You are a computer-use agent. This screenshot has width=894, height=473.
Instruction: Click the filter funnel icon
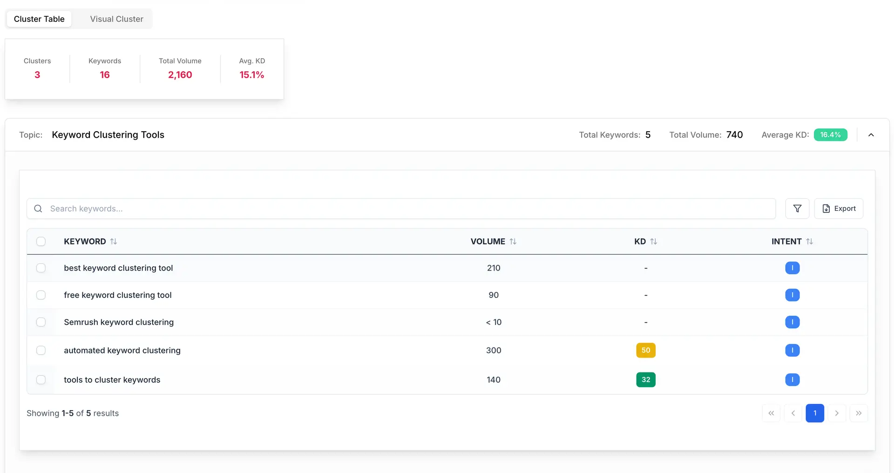(797, 209)
